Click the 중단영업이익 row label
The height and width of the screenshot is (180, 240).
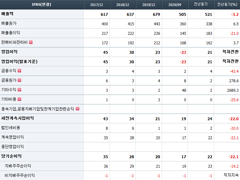(13, 147)
